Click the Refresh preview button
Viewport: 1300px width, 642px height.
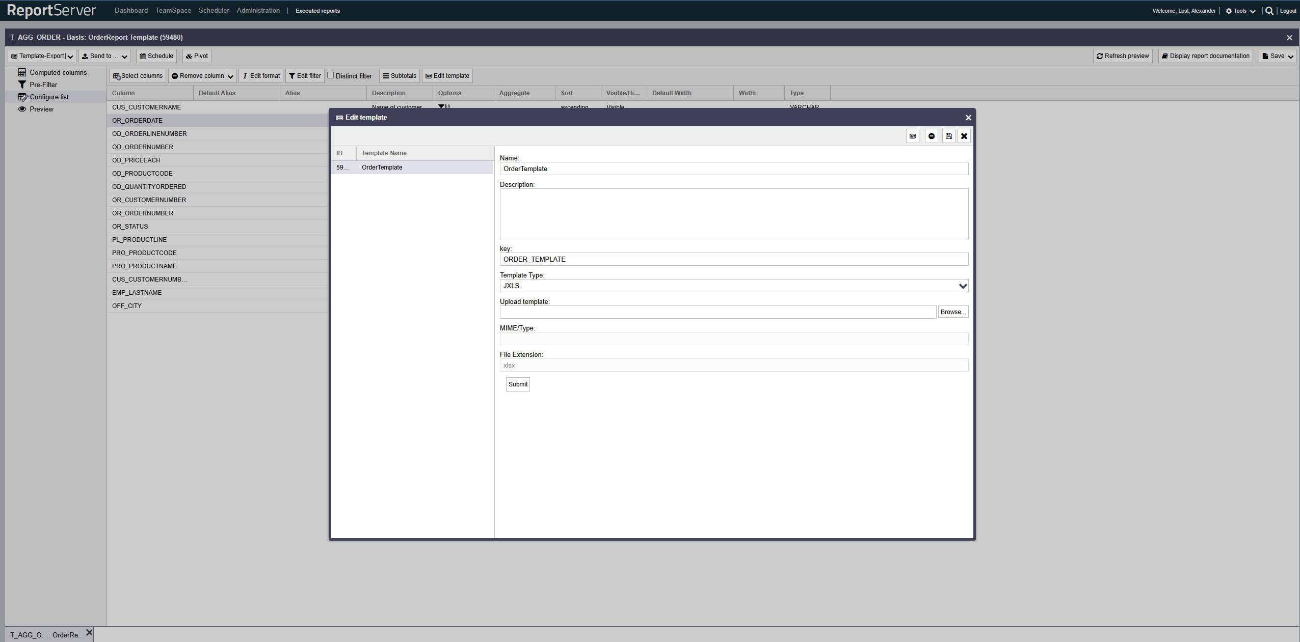[1122, 56]
